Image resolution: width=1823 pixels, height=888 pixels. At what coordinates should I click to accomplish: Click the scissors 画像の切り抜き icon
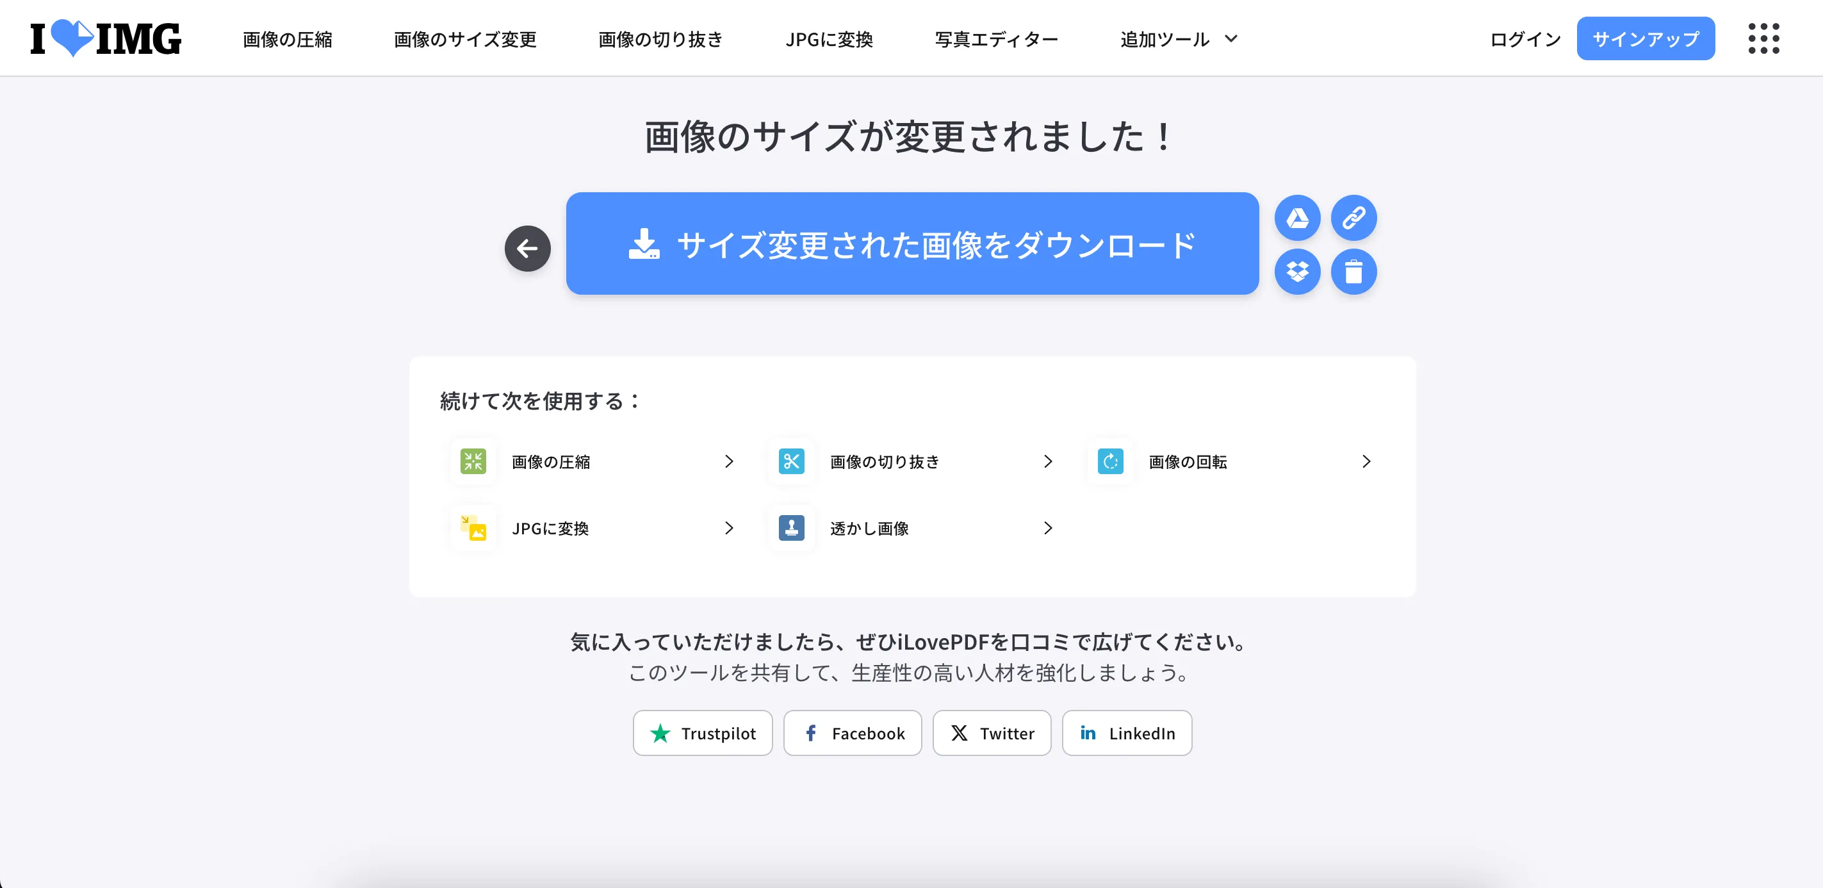tap(791, 461)
